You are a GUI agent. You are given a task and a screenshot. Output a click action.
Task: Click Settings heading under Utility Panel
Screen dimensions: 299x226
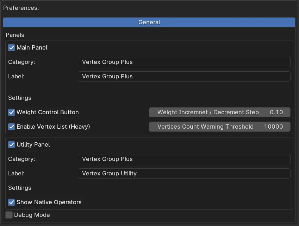pos(20,188)
